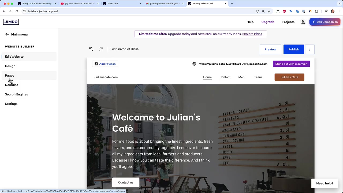This screenshot has height=193, width=343.
Task: Open the Chrome three-dot menu
Action: (339, 11)
